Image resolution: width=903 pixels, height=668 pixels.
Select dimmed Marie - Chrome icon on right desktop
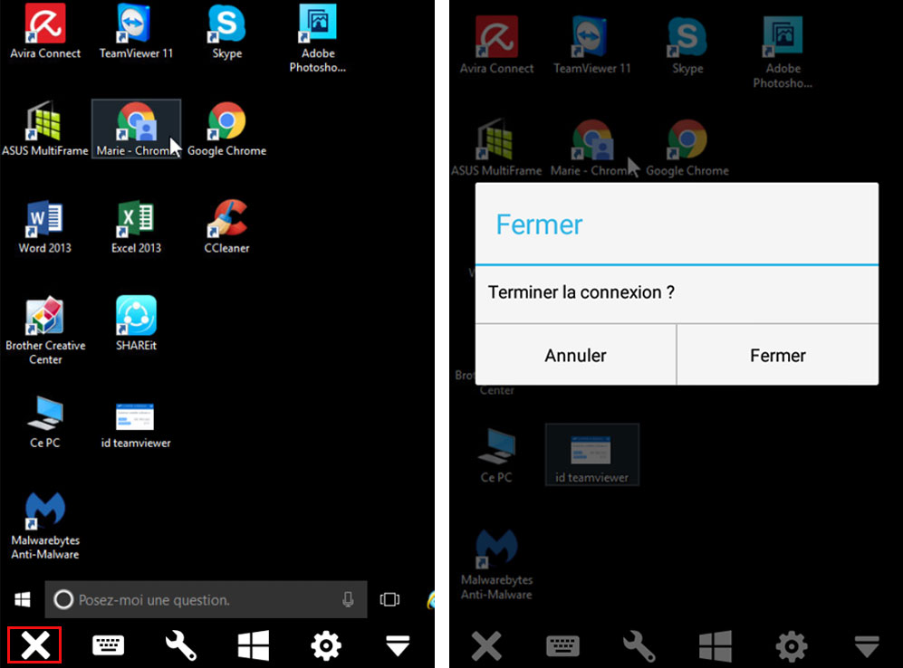click(592, 148)
